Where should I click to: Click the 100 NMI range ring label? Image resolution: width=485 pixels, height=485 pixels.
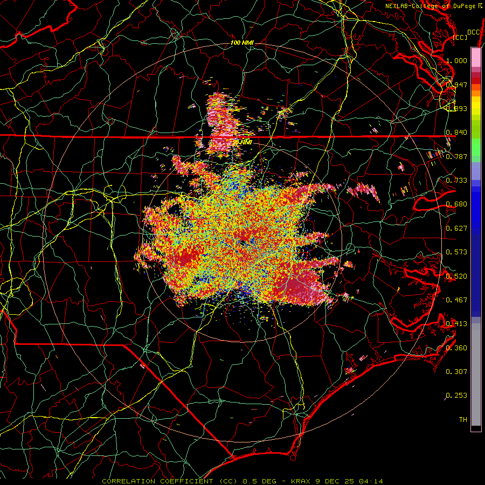tap(242, 43)
